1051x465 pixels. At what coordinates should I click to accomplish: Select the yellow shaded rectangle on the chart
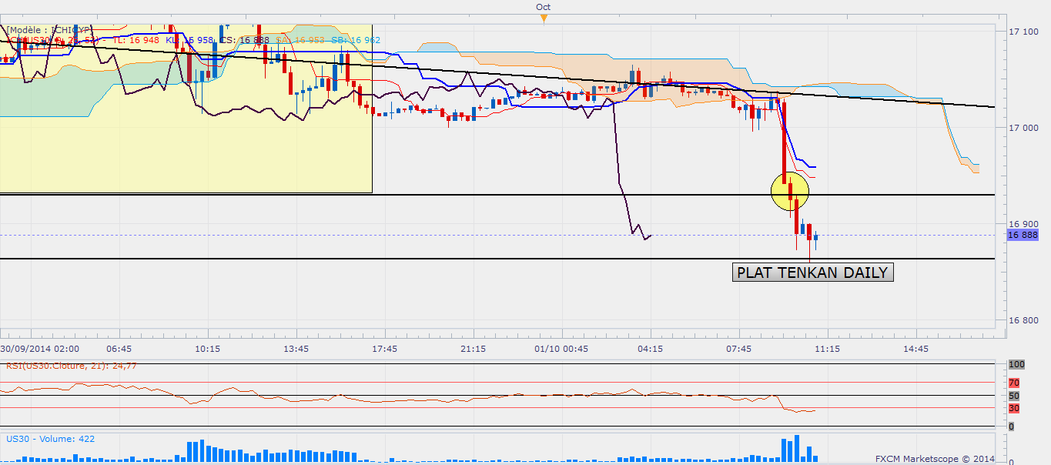185,154
